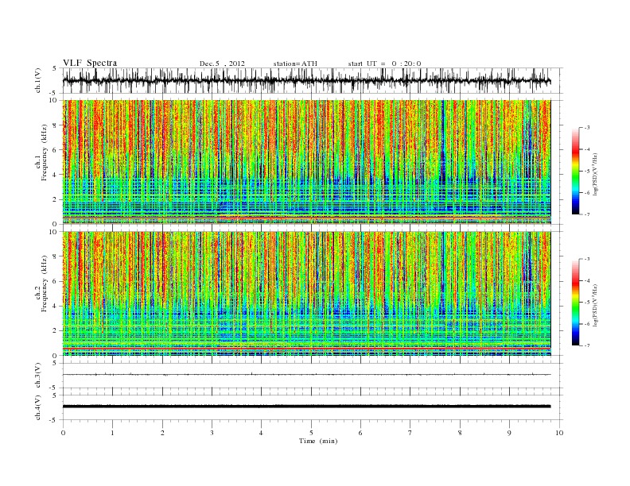The width and height of the screenshot is (630, 486).
Task: Click the "ch.4(V)" axis label
Action: point(38,407)
